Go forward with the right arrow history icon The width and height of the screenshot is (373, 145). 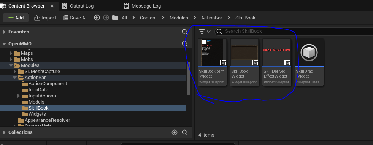(x=106, y=18)
